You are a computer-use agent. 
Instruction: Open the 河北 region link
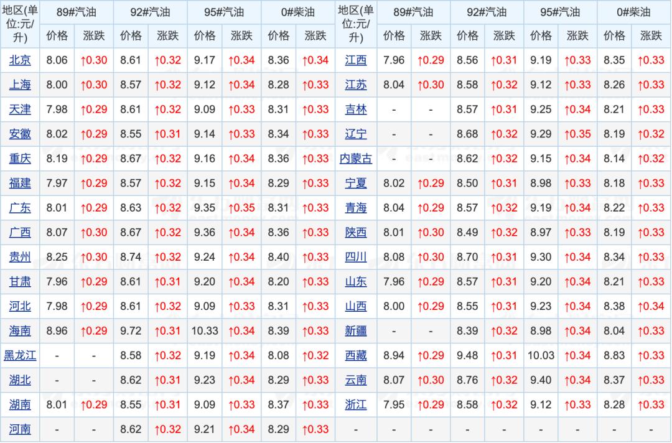click(20, 306)
